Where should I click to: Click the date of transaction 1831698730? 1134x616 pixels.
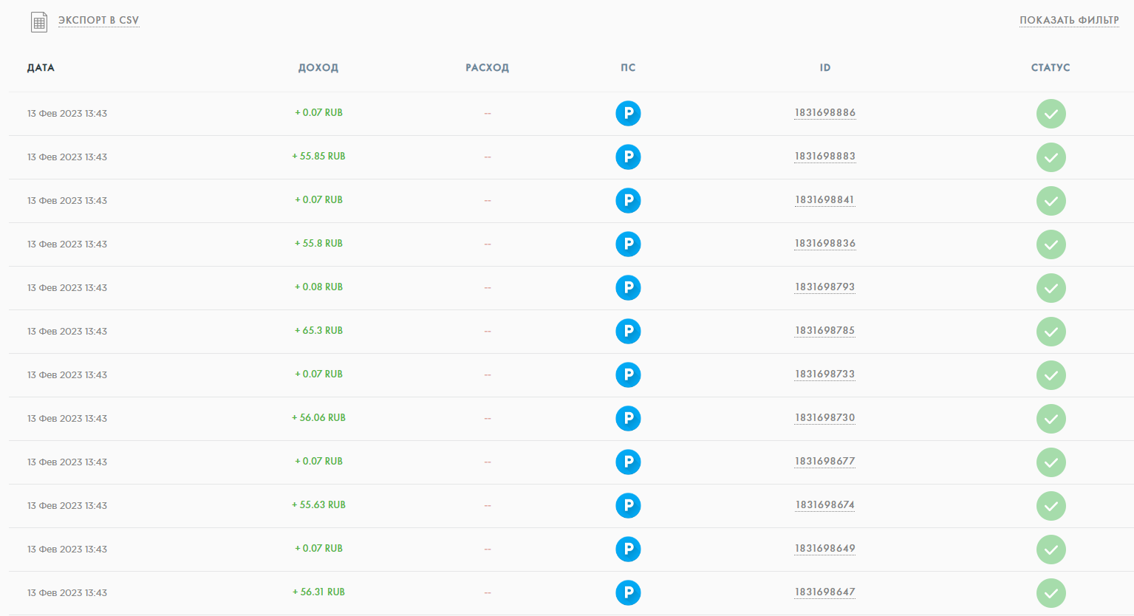point(67,419)
